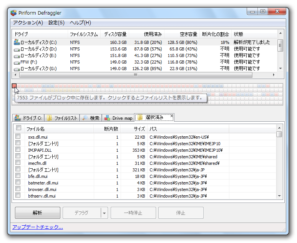Click the ドライブ C: tab icon
297x243 pixels.
tap(18, 118)
